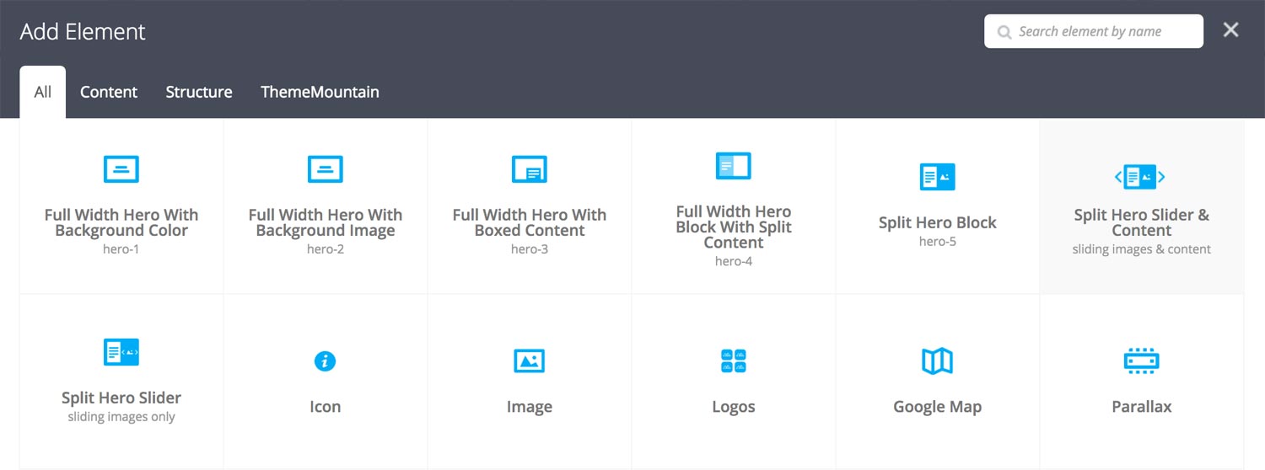Add Full Width Hero Block With Split Content icon
The width and height of the screenshot is (1265, 470).
click(x=734, y=165)
